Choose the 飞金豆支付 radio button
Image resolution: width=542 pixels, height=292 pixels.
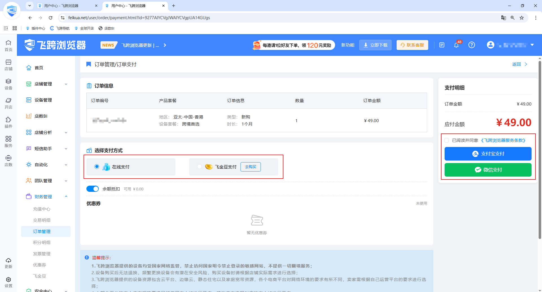click(200, 167)
